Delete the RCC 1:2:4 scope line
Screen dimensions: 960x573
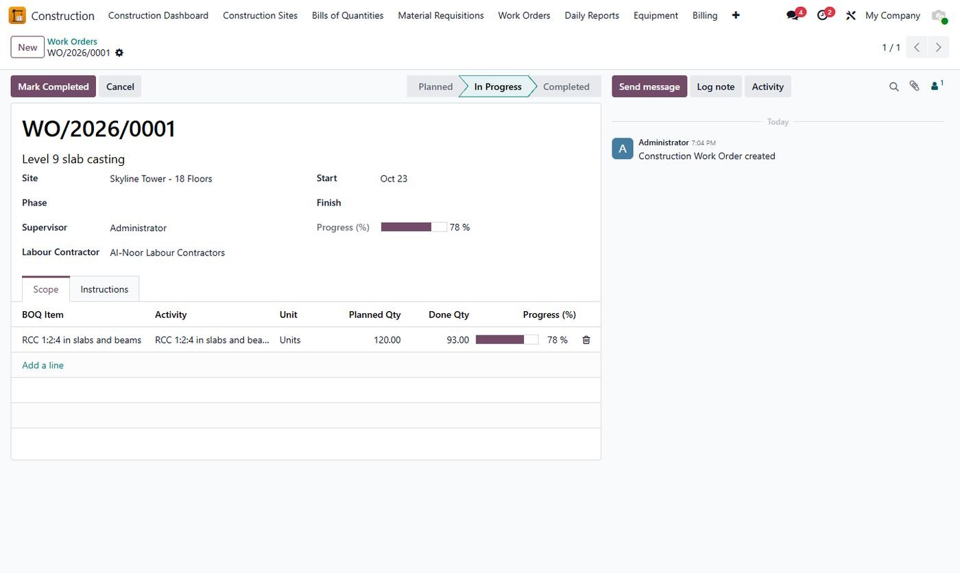click(x=586, y=340)
